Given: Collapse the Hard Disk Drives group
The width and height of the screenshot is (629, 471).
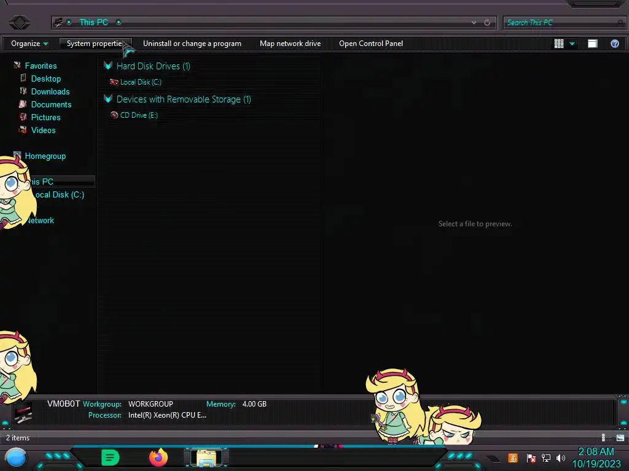Looking at the screenshot, I should (108, 65).
